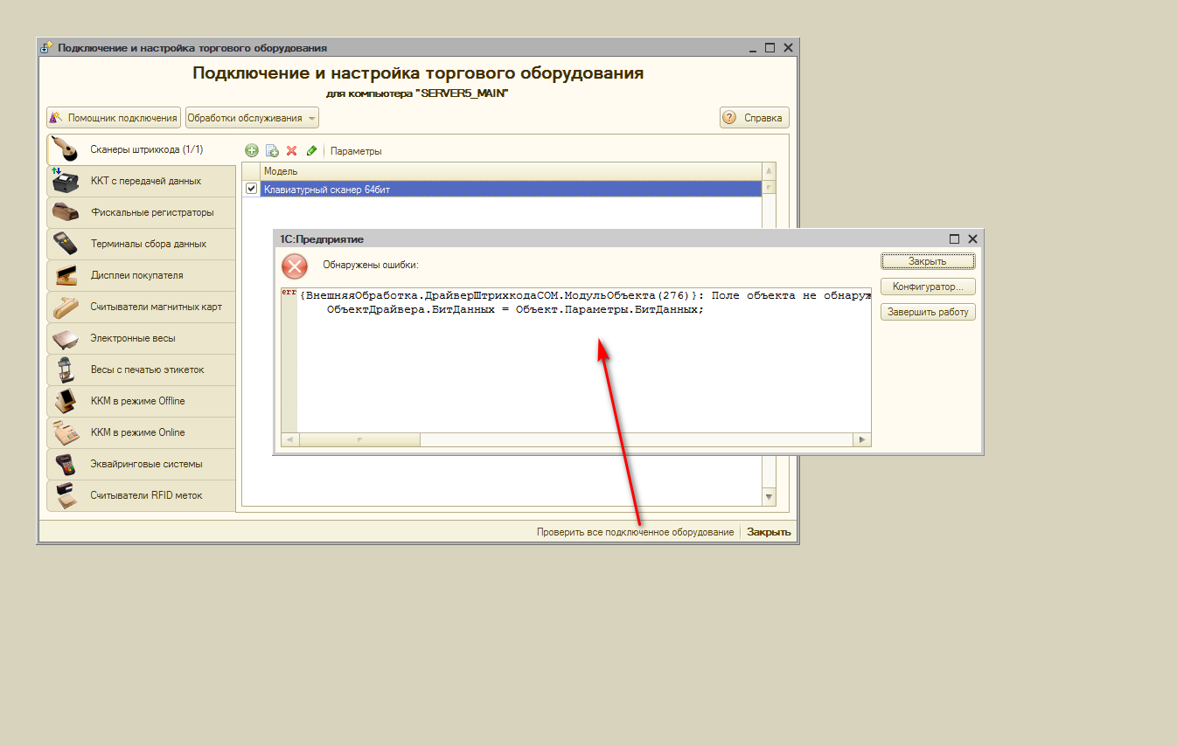Viewport: 1177px width, 746px height.
Task: Maximize the equipment setup window
Action: tap(770, 48)
